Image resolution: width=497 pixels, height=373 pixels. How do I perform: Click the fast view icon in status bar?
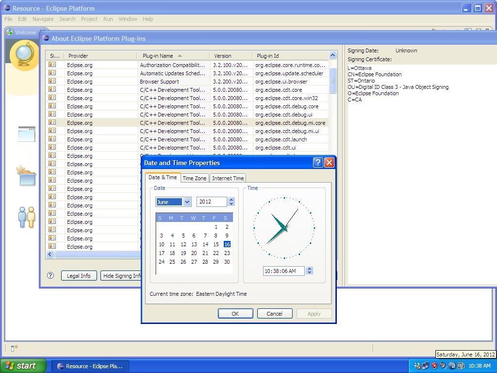(x=14, y=348)
